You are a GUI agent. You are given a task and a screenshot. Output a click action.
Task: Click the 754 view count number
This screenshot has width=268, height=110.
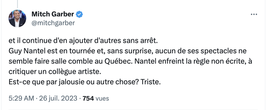[88, 98]
